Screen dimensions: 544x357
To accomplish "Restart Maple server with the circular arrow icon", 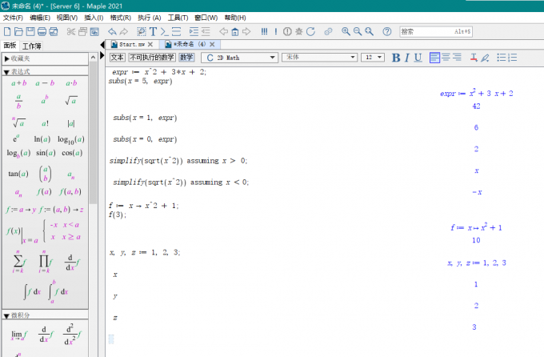I will [x=311, y=31].
